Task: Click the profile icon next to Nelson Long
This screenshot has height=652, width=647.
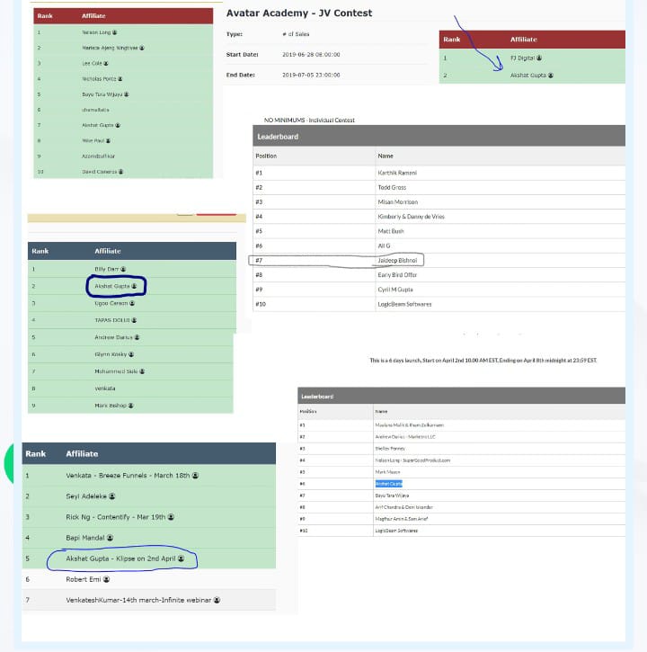Action: pyautogui.click(x=115, y=32)
